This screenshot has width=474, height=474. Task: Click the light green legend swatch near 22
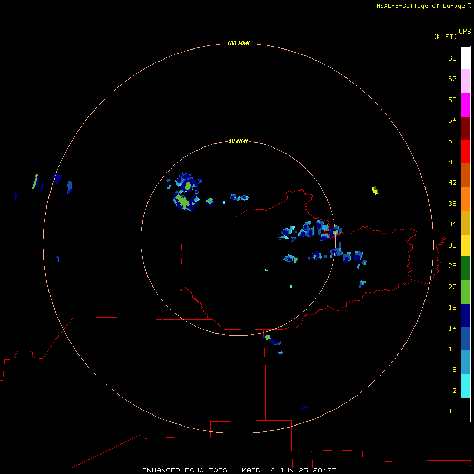[465, 292]
